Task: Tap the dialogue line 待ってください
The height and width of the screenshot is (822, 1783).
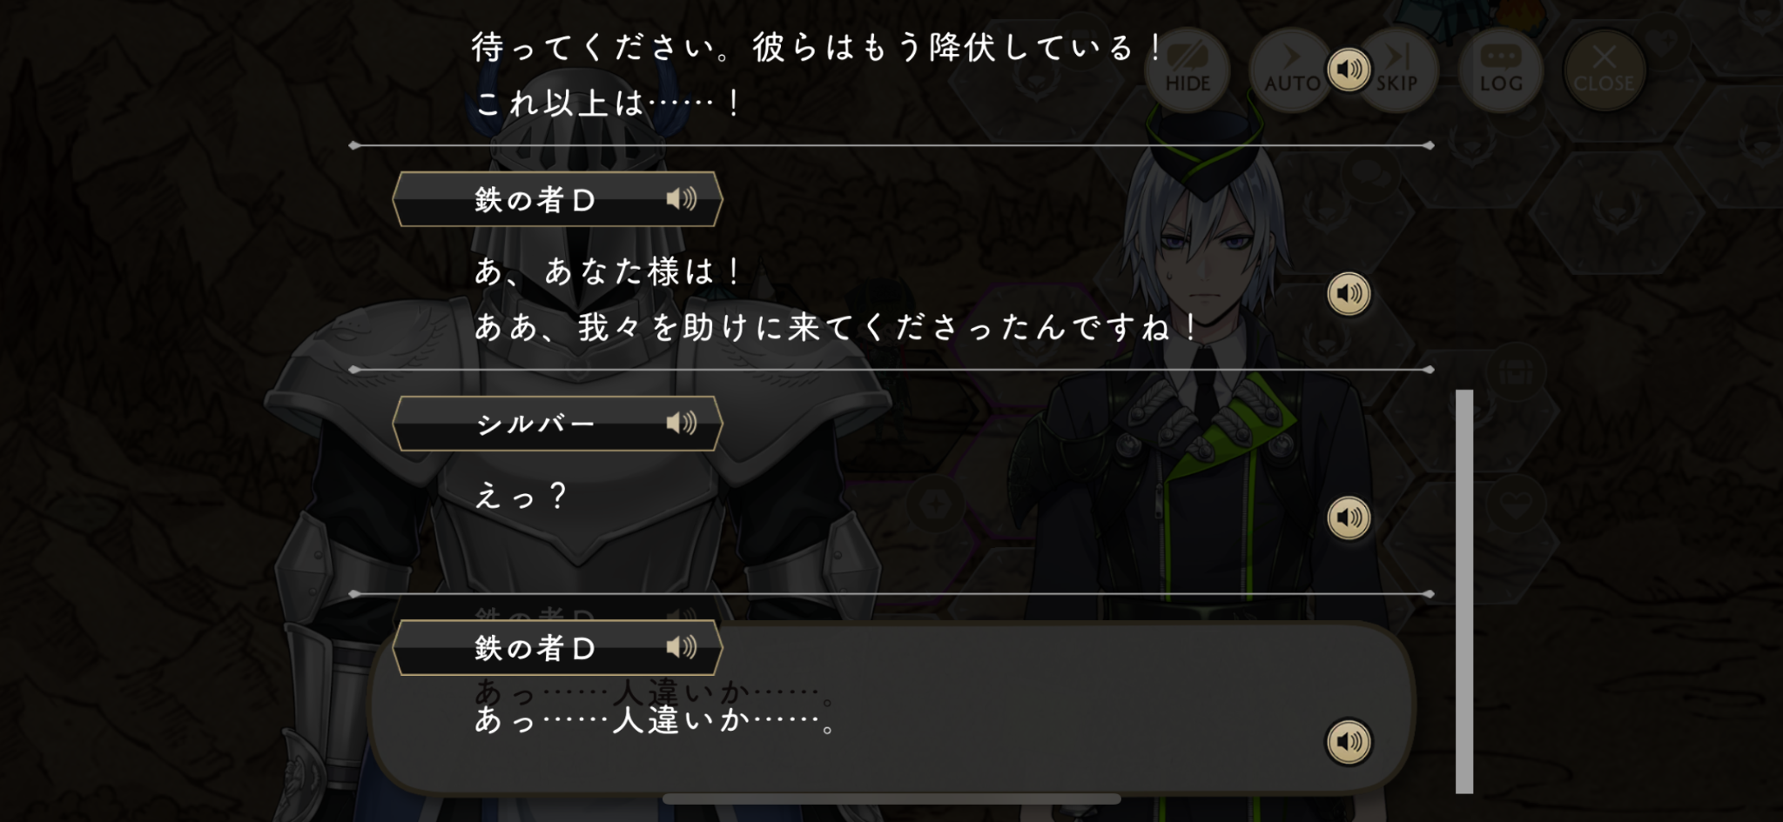Action: tap(817, 47)
